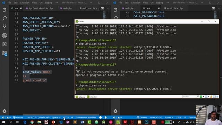Viewport: 222px width, 125px height.
Task: Create new console in Cmder
Action: [201, 97]
